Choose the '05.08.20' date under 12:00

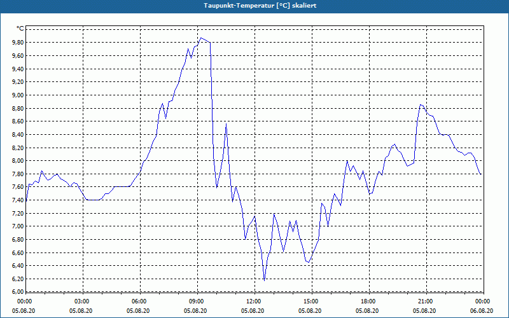[x=253, y=311]
